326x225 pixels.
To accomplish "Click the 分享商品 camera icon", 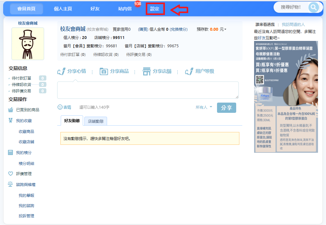I will pyautogui.click(x=104, y=71).
